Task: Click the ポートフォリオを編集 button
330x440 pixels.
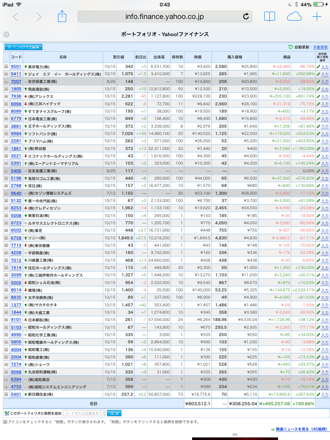Action: tap(24, 47)
